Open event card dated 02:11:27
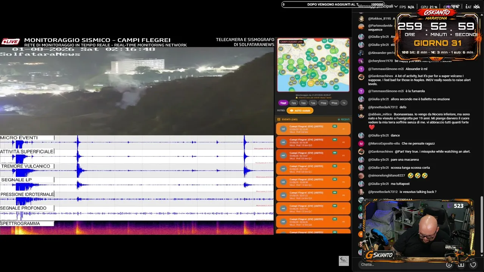484x272 pixels. click(313, 168)
